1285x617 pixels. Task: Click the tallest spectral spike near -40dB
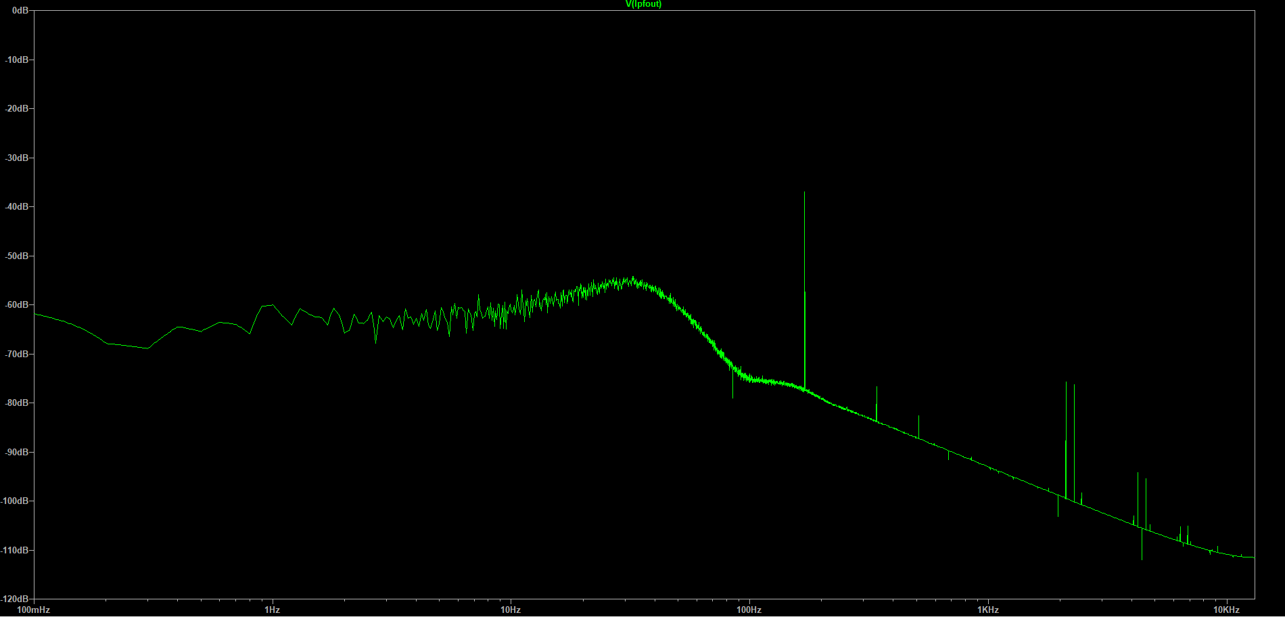point(804,291)
